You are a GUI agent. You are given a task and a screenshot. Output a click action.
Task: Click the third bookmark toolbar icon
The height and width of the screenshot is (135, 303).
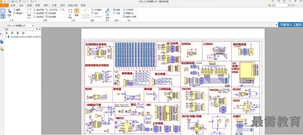tap(18, 33)
